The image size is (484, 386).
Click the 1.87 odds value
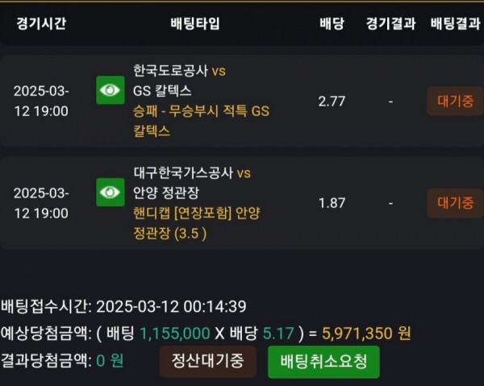(332, 203)
